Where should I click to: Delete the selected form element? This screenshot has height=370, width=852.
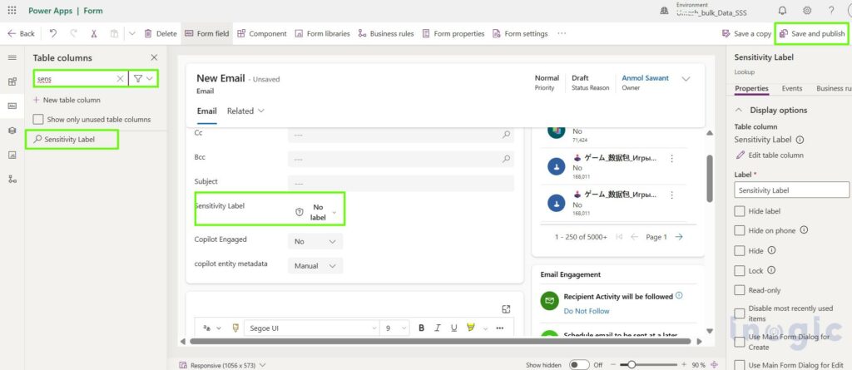click(x=161, y=34)
